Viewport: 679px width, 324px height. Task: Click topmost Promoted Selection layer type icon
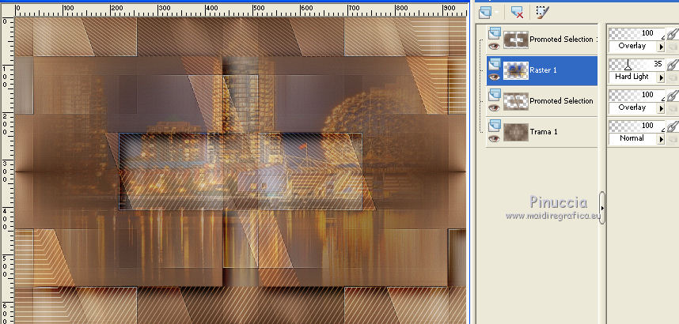[x=495, y=33]
